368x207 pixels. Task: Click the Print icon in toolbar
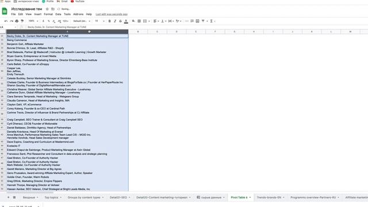pos(17,21)
